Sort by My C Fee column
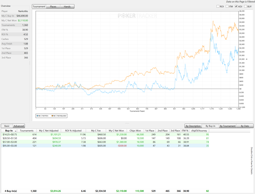The image size is (255, 194). (x=96, y=131)
